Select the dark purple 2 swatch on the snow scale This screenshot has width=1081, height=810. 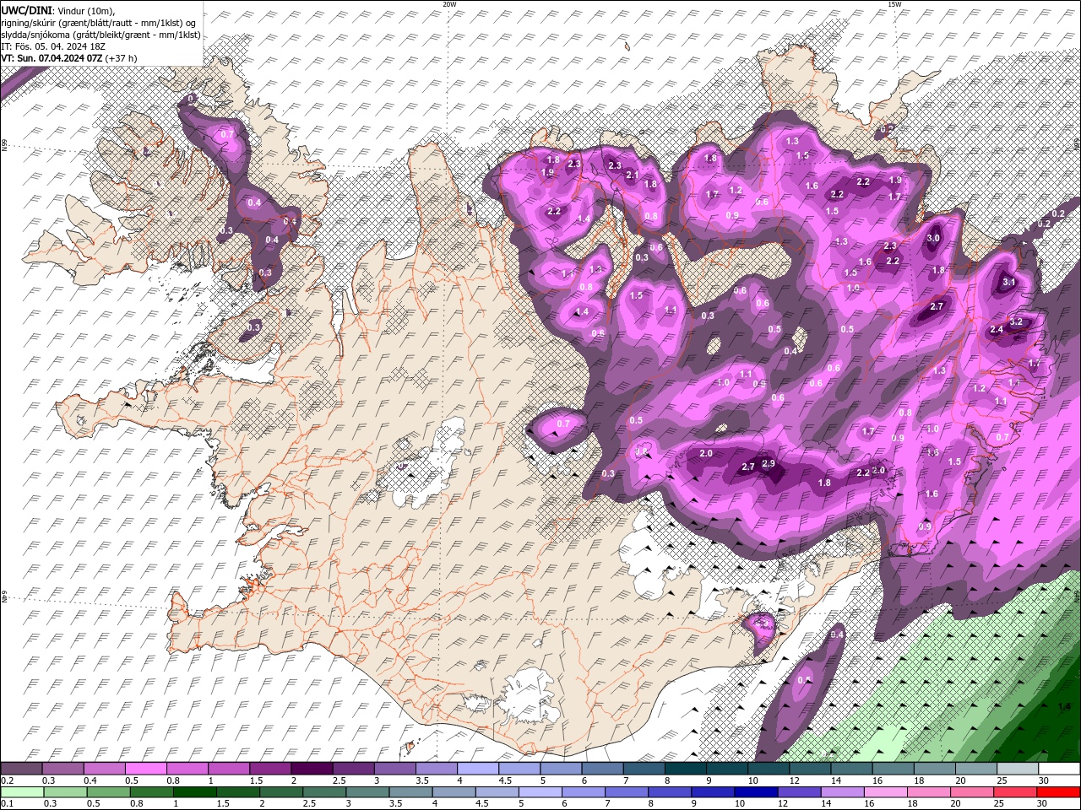point(312,769)
